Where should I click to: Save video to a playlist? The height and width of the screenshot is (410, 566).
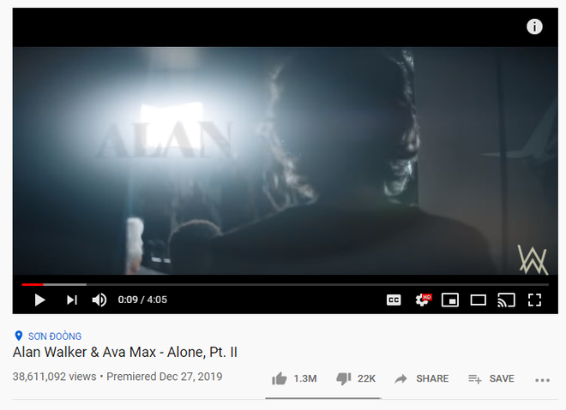pyautogui.click(x=491, y=378)
